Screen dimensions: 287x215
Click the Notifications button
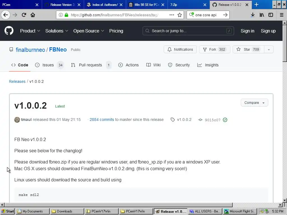click(x=180, y=49)
